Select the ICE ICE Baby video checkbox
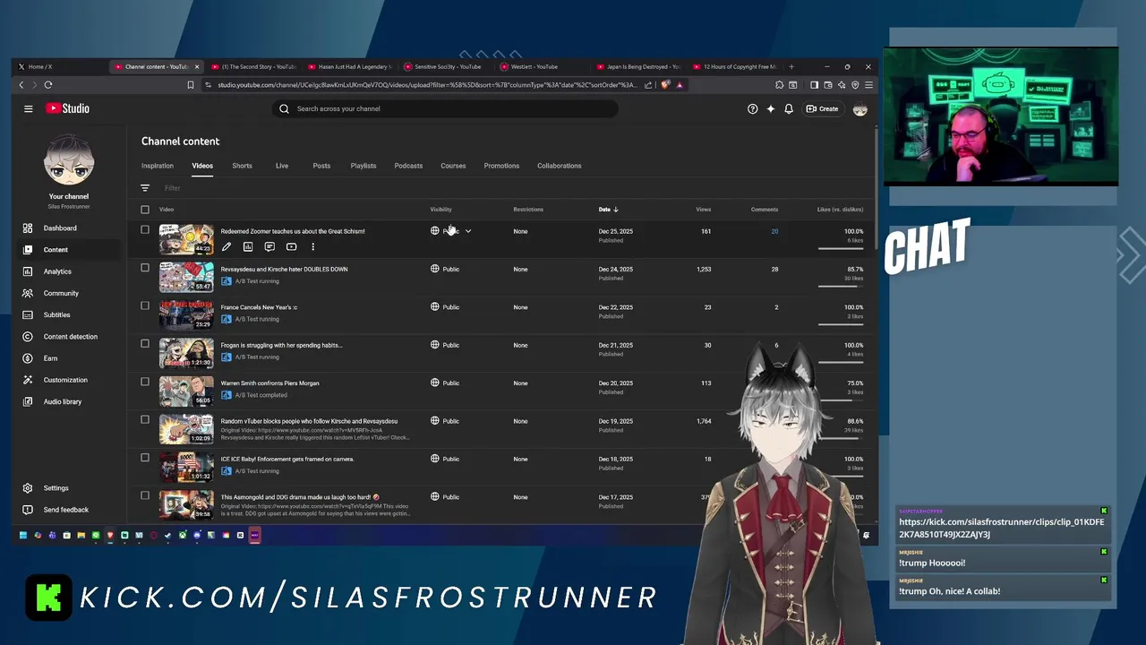The image size is (1146, 645). pyautogui.click(x=145, y=458)
